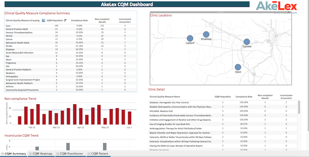Viewport: 309px width, 157px height.
Task: Click the tallest Non-compliance Trend bar after Feb 15
Action: [x=38, y=115]
